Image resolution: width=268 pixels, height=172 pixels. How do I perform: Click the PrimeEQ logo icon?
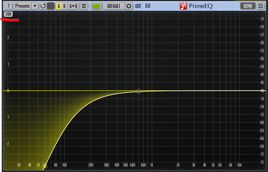pyautogui.click(x=183, y=6)
